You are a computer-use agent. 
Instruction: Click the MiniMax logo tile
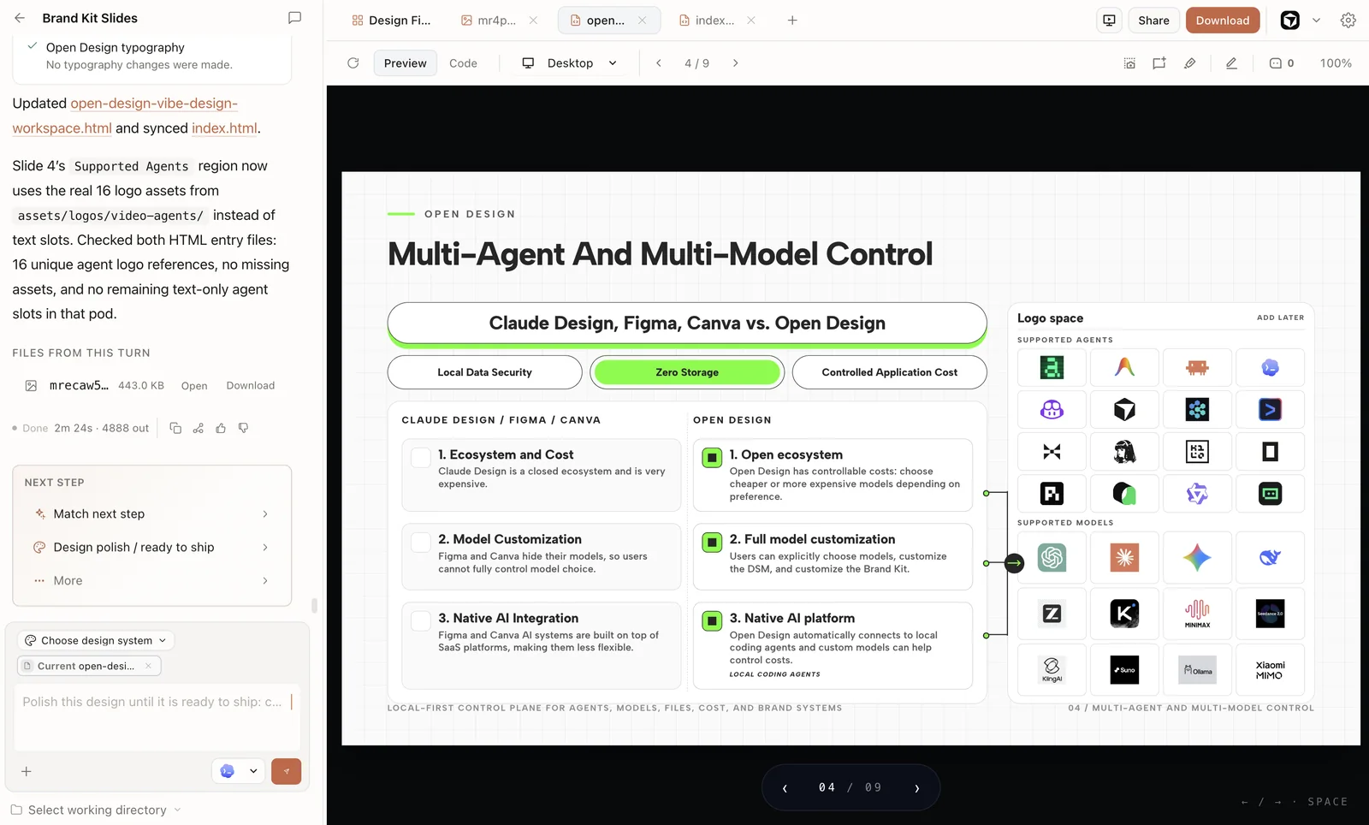point(1197,614)
